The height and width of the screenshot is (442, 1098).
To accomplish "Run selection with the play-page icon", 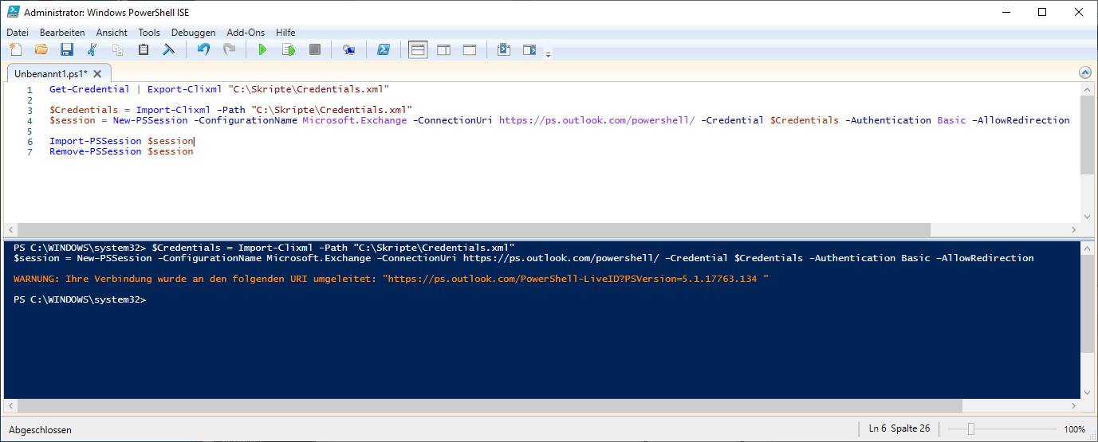I will click(288, 49).
